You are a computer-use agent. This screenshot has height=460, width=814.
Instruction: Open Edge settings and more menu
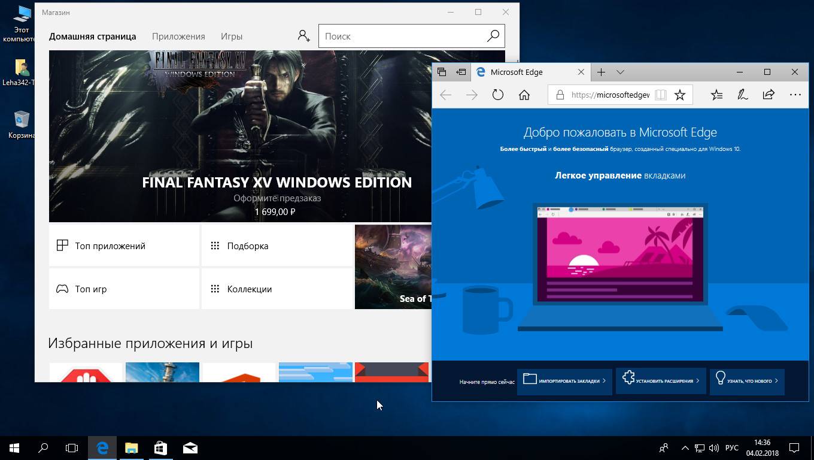[x=795, y=95]
